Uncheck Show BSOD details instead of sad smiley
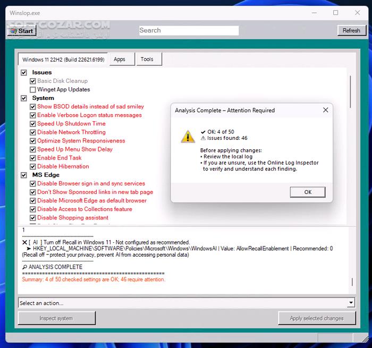The height and width of the screenshot is (348, 372). [33, 107]
